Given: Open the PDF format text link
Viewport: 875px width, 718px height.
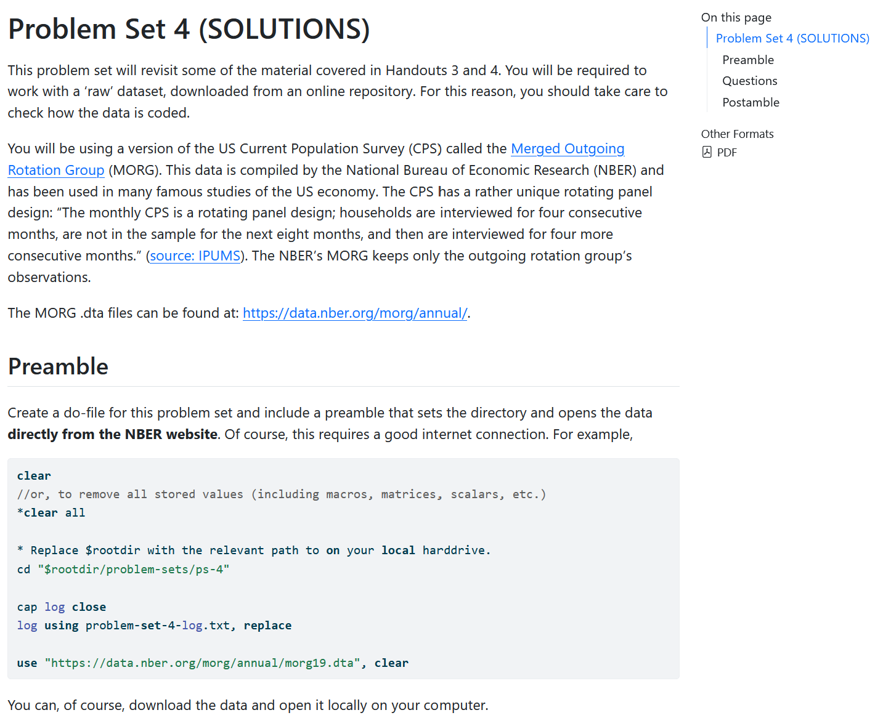Looking at the screenshot, I should (726, 153).
